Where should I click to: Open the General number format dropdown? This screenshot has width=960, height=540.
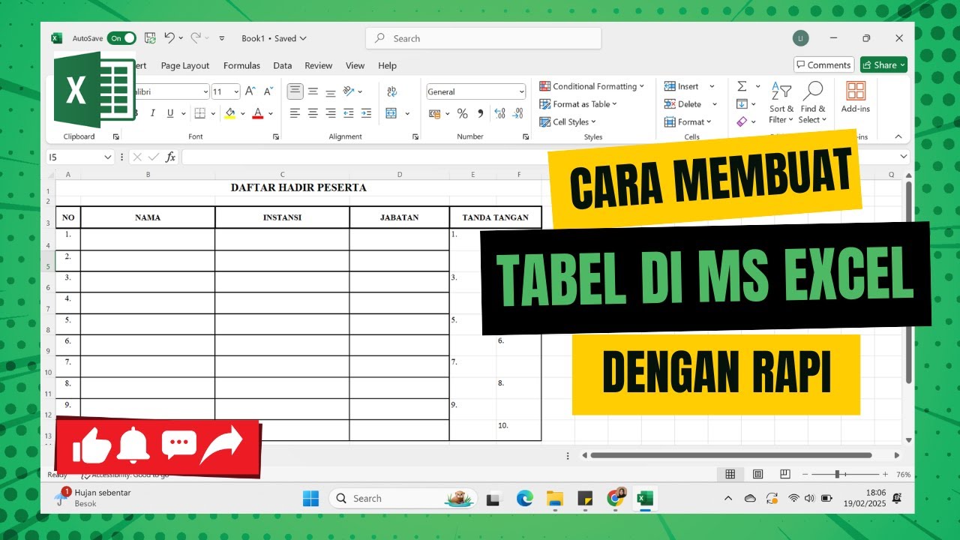521,91
